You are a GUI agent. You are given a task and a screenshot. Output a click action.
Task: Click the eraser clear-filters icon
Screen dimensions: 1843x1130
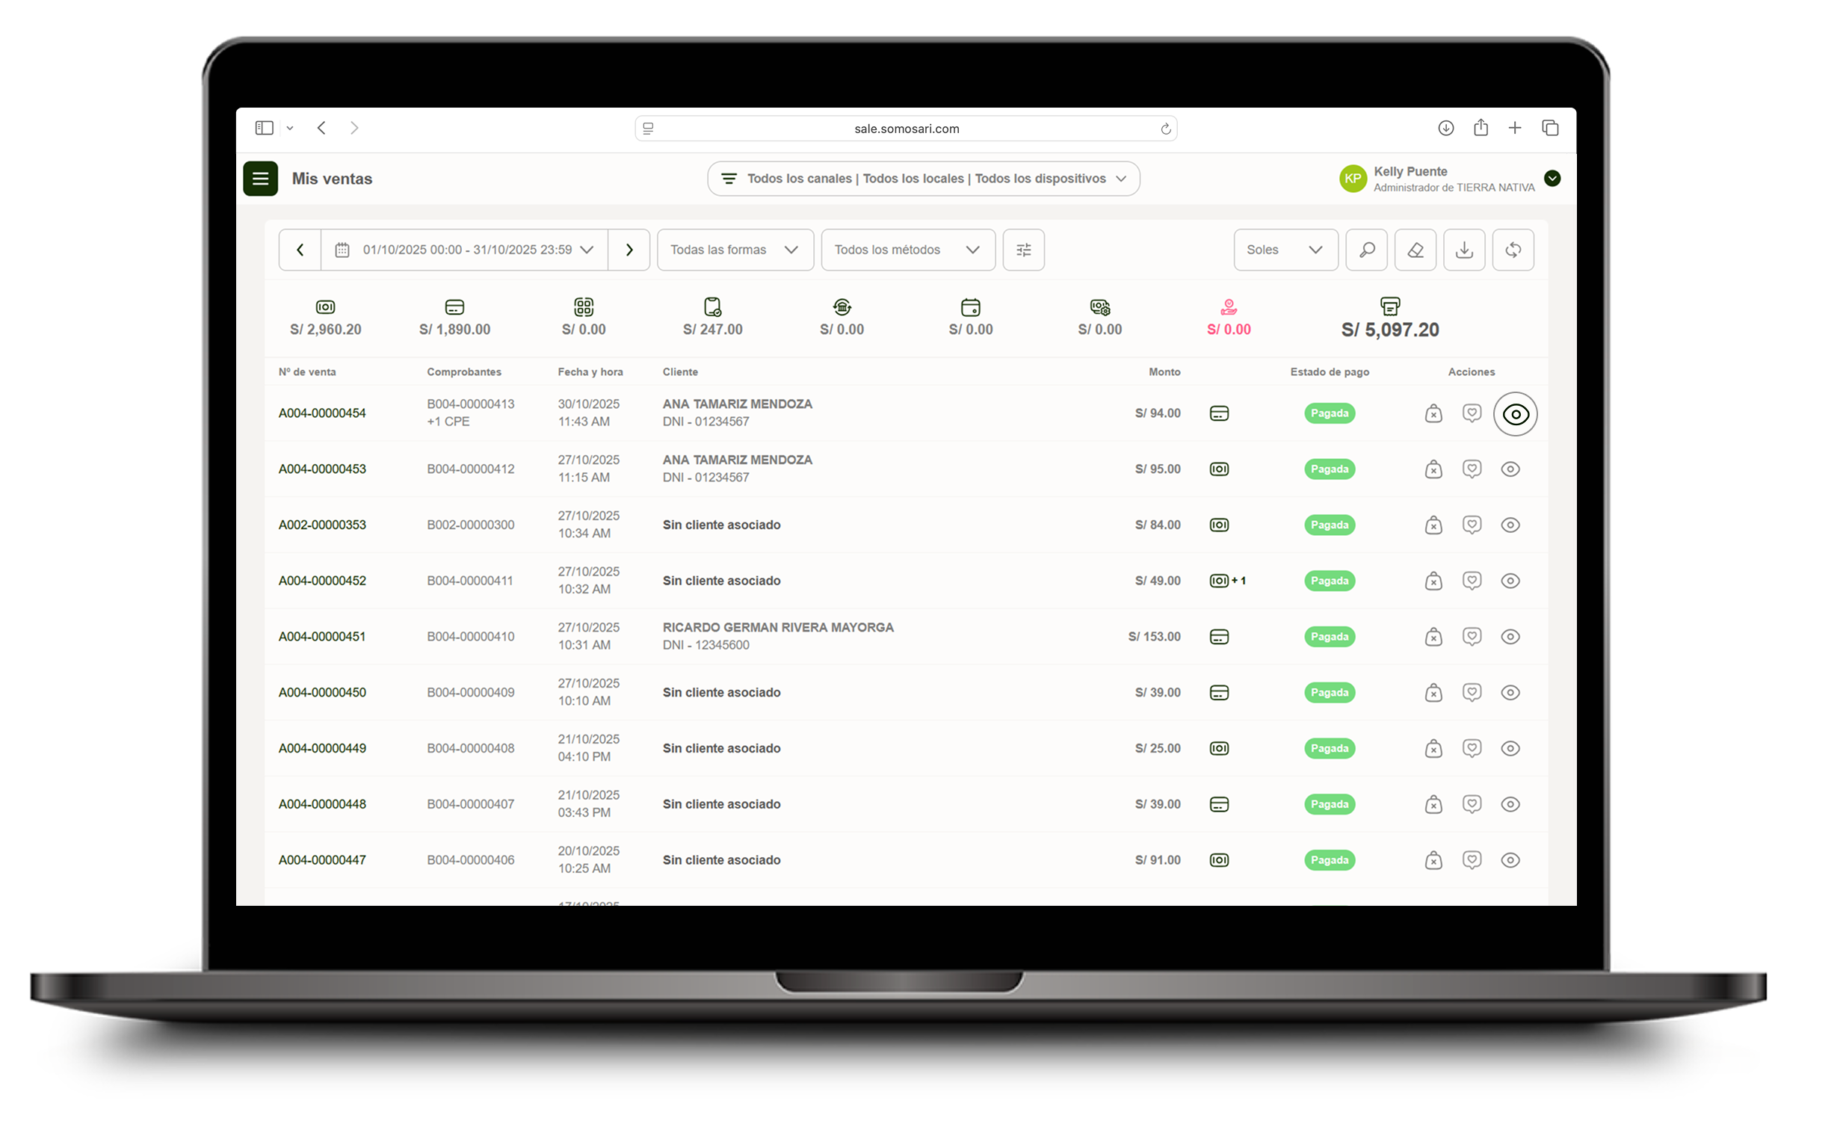pyautogui.click(x=1416, y=250)
